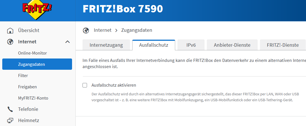Click the paragraph starting 'Der Ausfallschutz wird durch'
The height and width of the screenshot is (126, 306).
[195, 97]
